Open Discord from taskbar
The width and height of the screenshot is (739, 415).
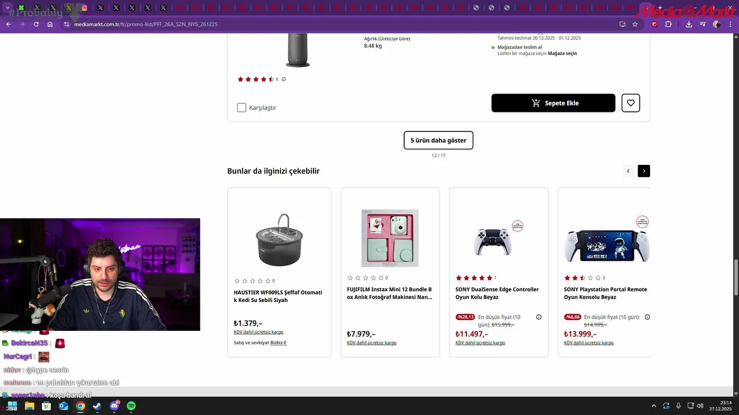(114, 406)
